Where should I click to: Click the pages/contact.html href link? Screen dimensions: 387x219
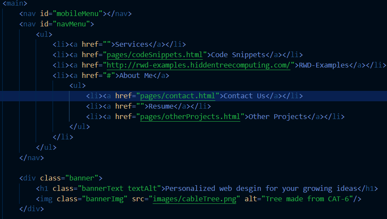point(178,96)
